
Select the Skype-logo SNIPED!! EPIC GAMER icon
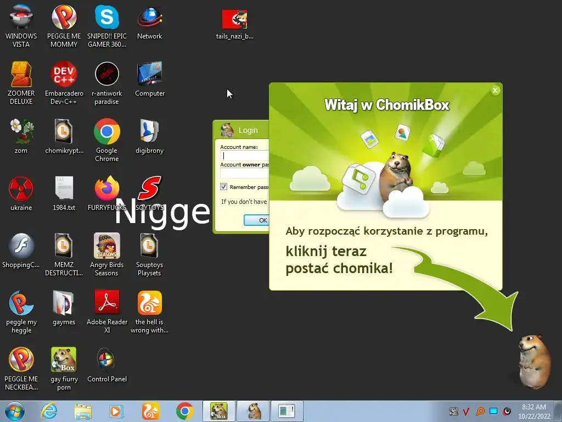107,26
